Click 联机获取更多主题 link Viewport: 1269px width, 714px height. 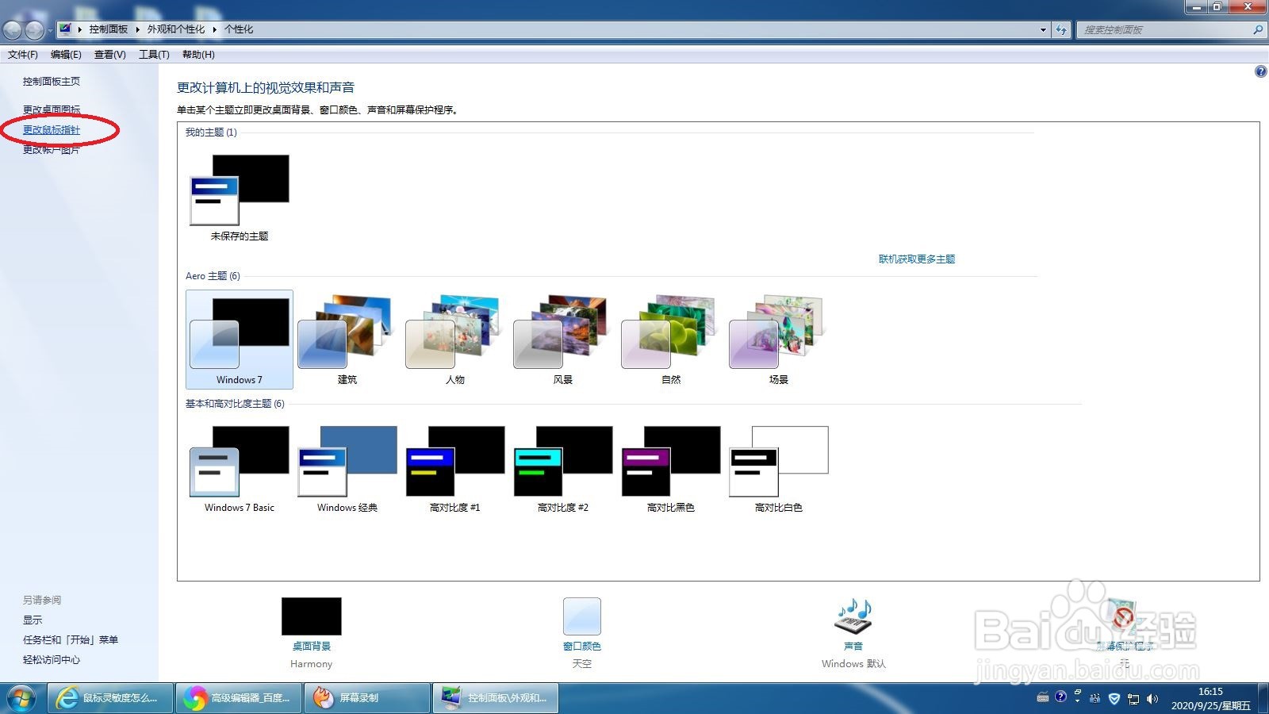[x=917, y=259]
